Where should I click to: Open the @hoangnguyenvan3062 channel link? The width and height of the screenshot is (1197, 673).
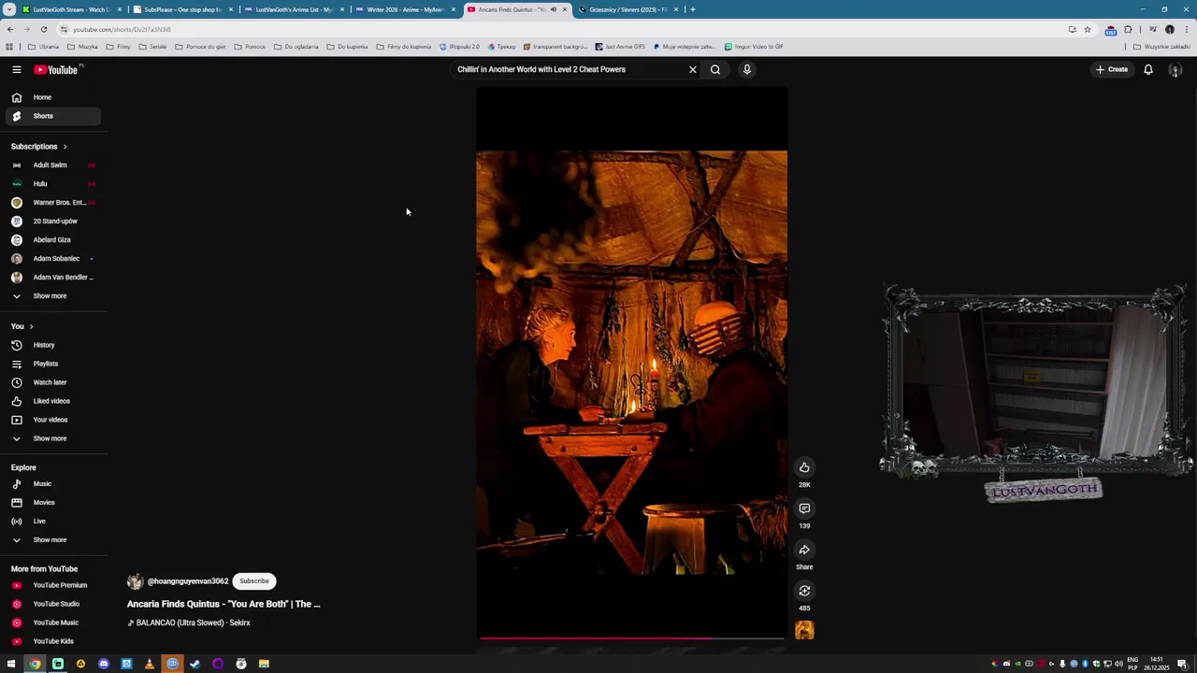(x=188, y=581)
